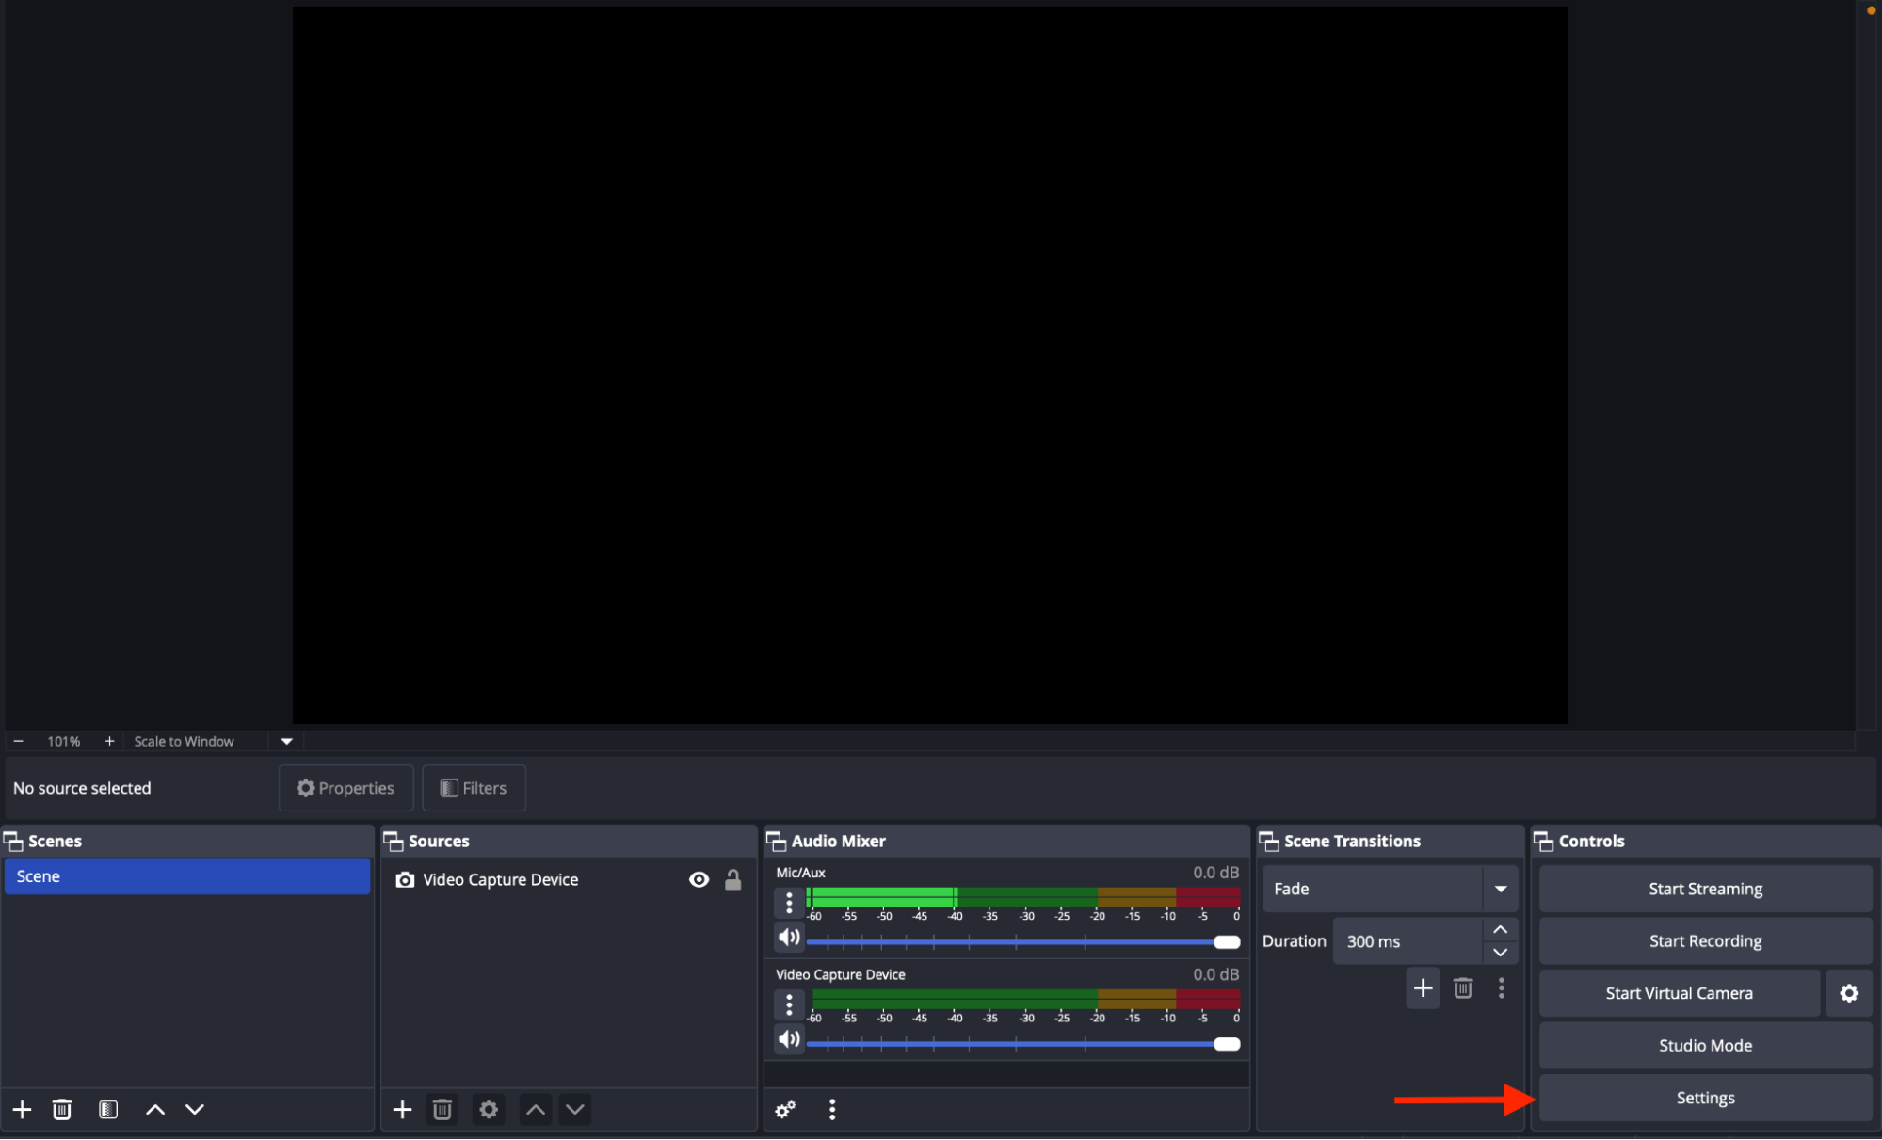This screenshot has width=1882, height=1140.
Task: Open advanced audio properties gears icon
Action: [785, 1110]
